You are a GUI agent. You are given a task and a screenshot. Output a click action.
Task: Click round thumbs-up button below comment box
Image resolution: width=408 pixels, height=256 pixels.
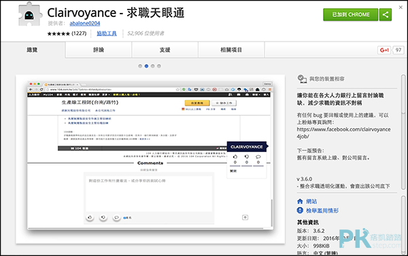(90, 217)
